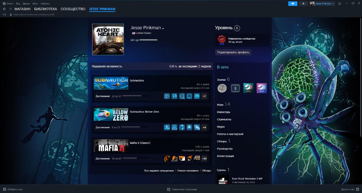The width and height of the screenshot is (362, 193).
Task: Open the Big Picture mode monitor icon
Action: [x=340, y=4]
